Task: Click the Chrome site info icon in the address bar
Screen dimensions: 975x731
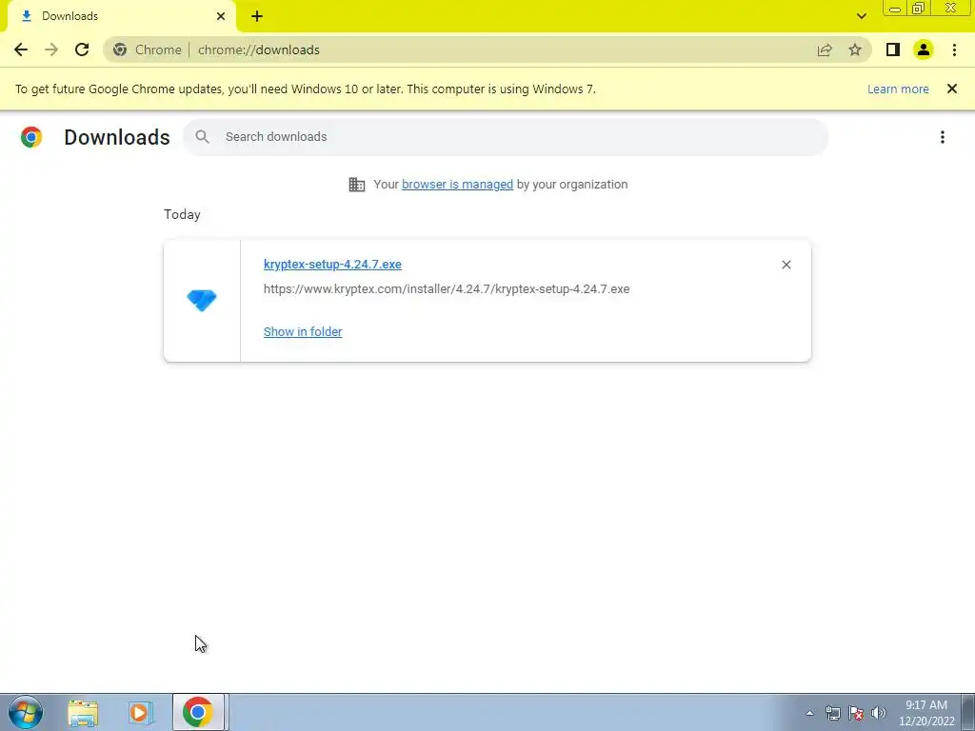Action: point(120,49)
